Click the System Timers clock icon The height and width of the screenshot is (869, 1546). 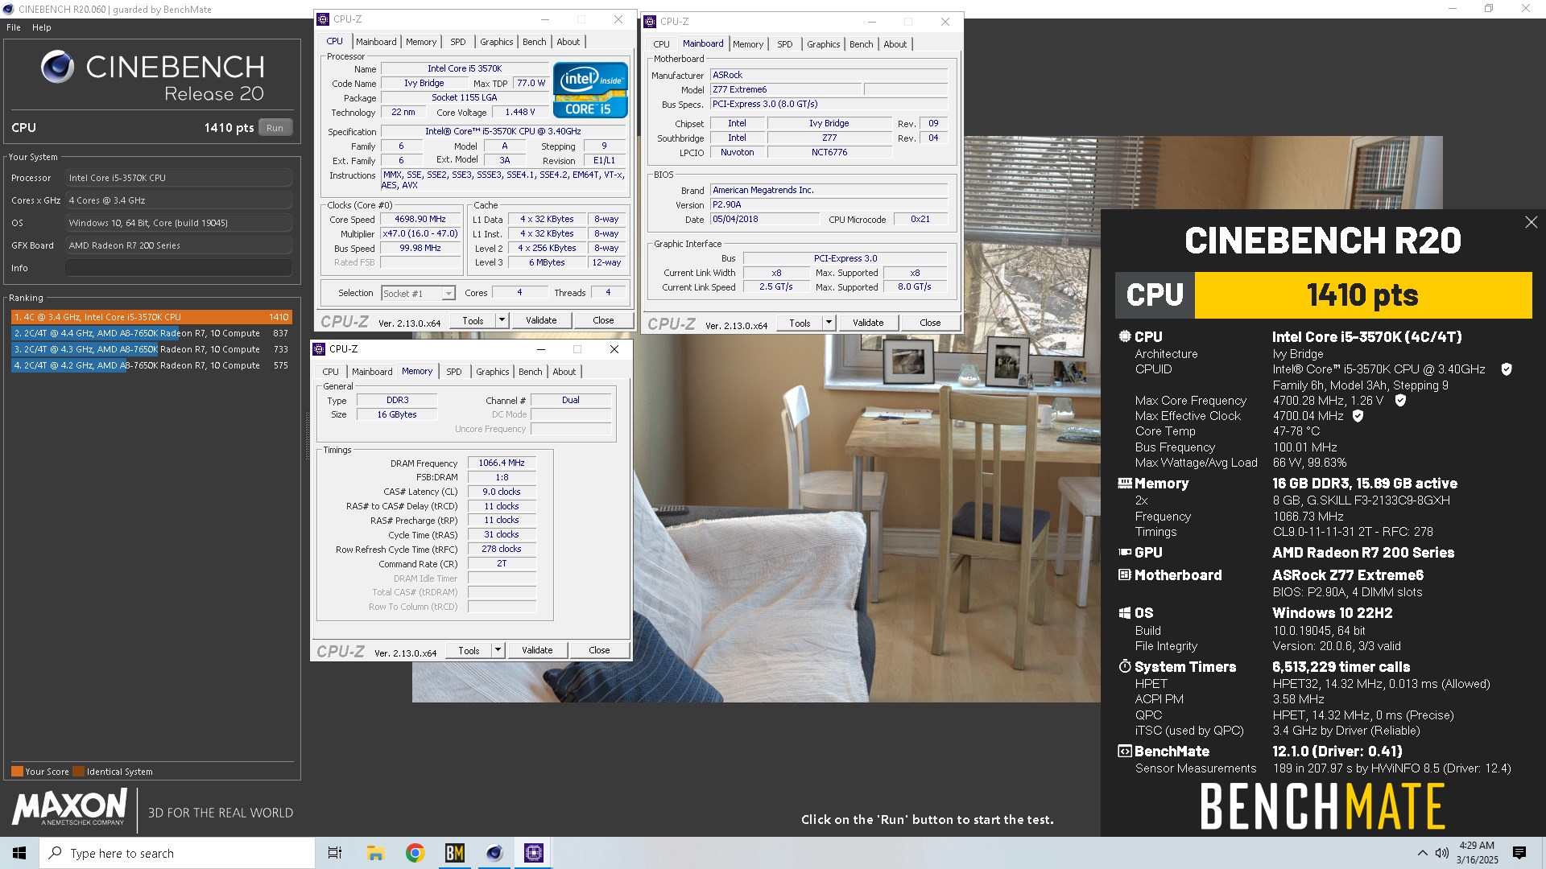click(1125, 666)
